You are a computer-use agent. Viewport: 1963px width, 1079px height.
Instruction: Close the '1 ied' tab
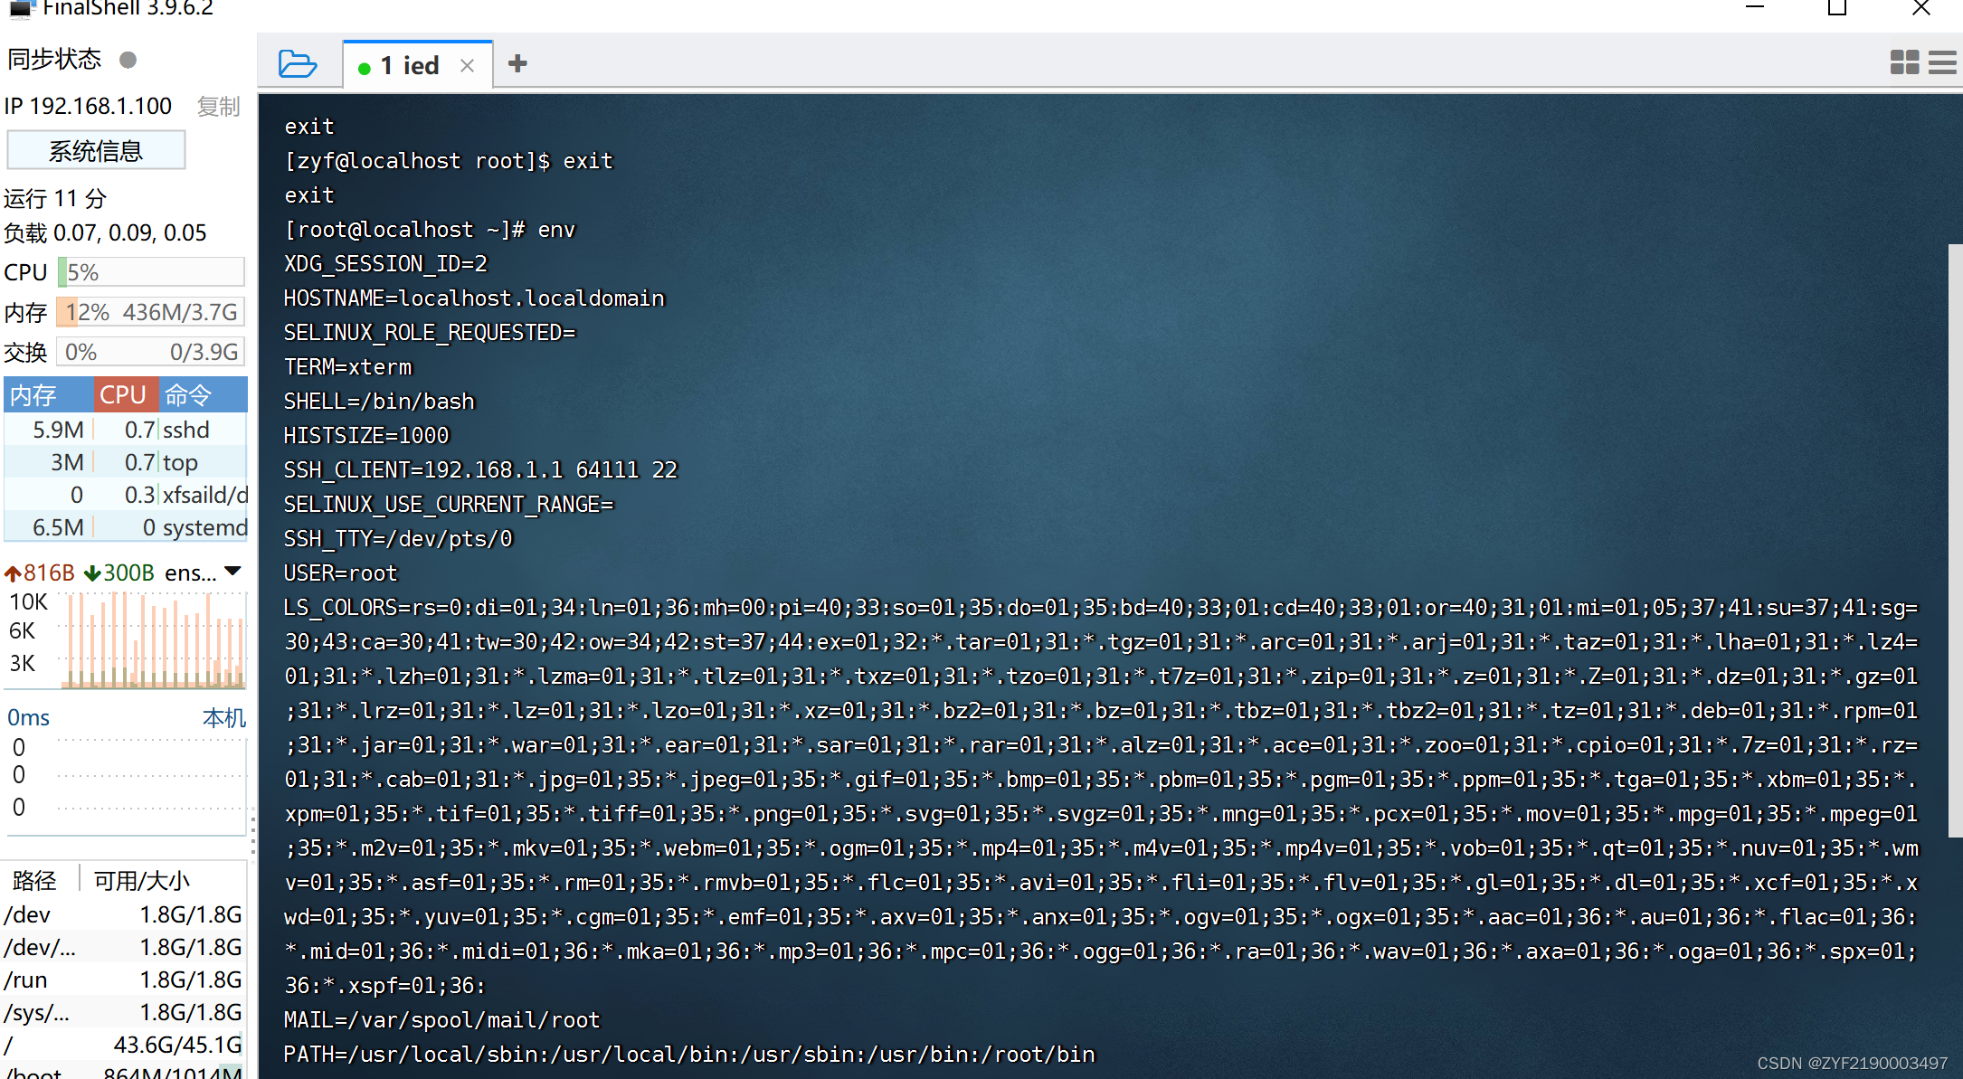point(467,66)
